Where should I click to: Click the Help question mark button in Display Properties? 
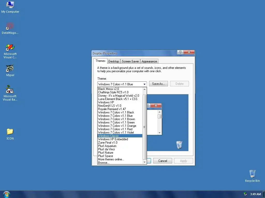point(180,52)
